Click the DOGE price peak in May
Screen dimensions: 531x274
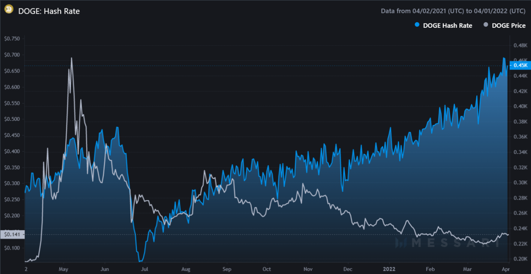pyautogui.click(x=72, y=58)
